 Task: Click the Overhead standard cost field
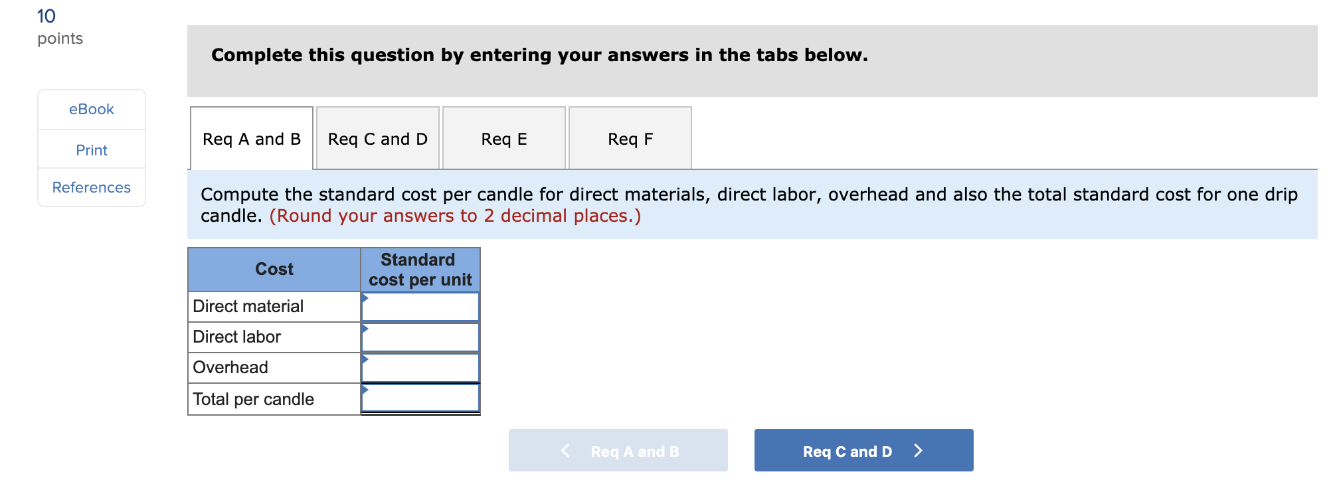(422, 367)
